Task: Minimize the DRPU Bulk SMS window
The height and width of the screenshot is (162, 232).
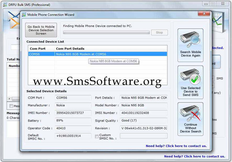Action: click(x=206, y=4)
